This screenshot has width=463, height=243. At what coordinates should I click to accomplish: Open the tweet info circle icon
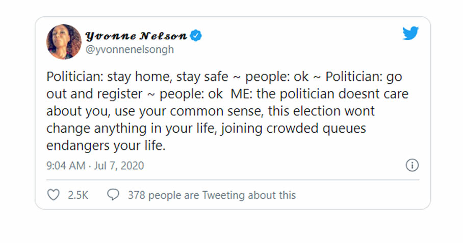(412, 165)
